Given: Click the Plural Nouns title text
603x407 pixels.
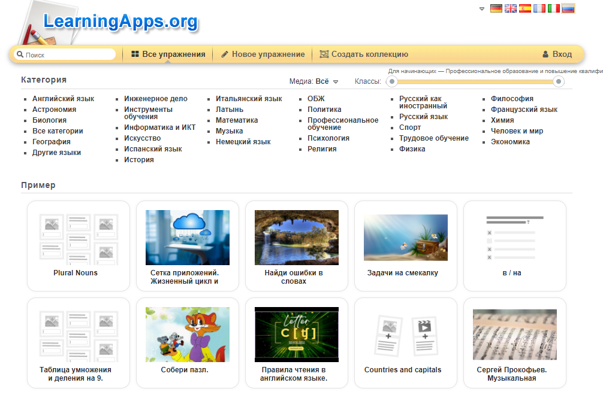Looking at the screenshot, I should (76, 273).
